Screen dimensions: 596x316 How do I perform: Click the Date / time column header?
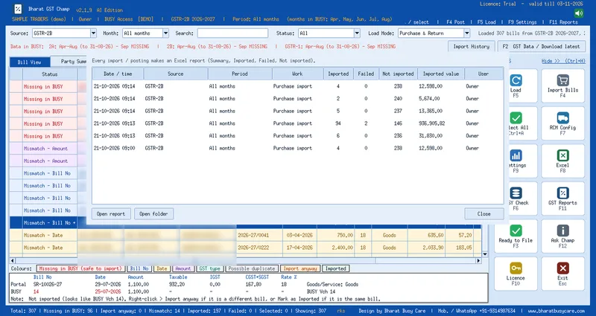tap(118, 74)
